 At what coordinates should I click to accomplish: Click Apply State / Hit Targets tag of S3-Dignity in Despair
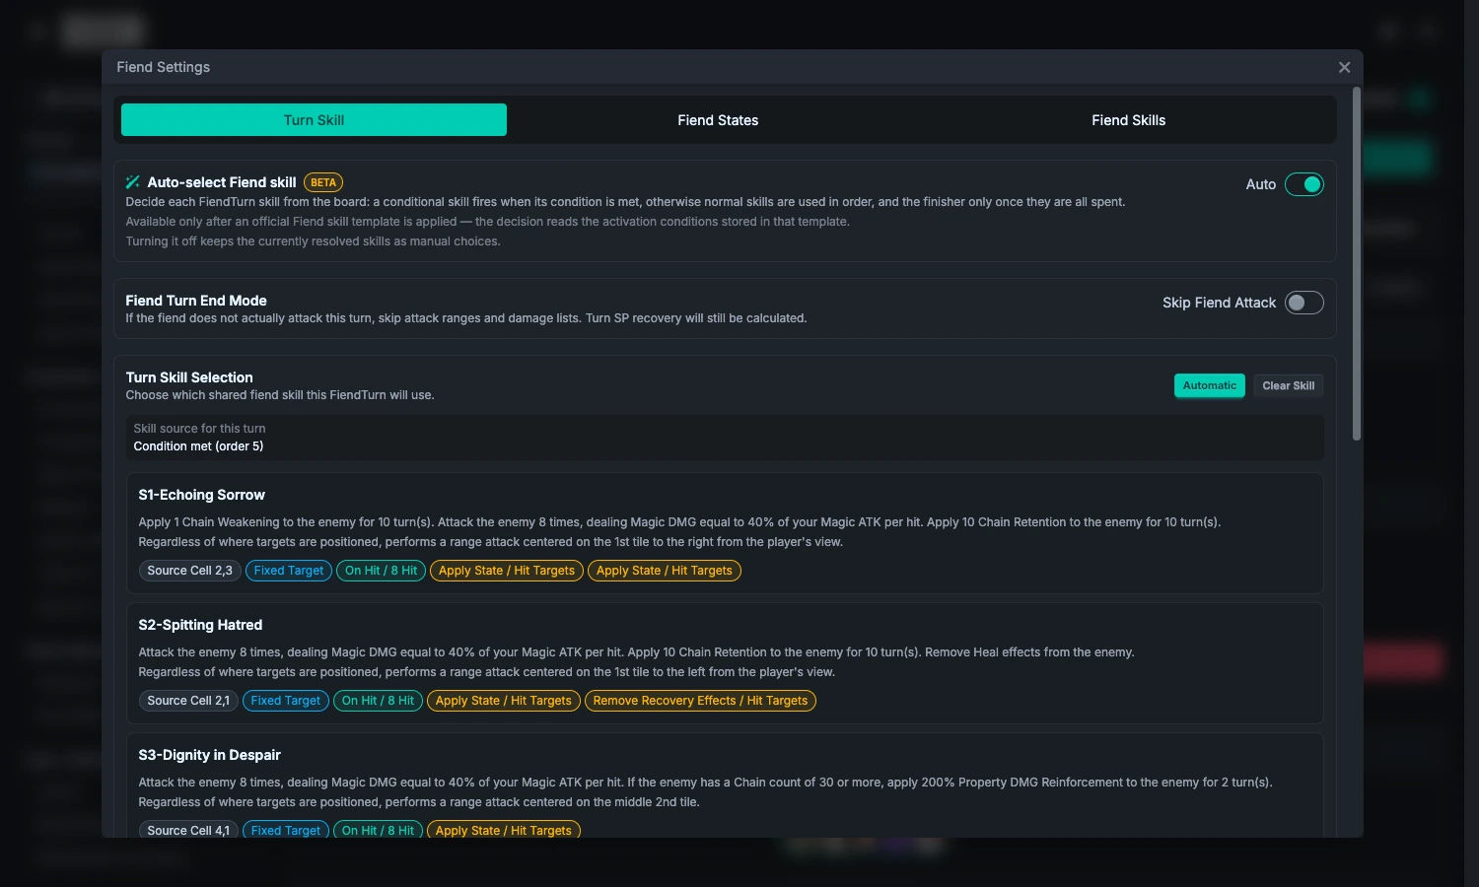click(x=503, y=830)
